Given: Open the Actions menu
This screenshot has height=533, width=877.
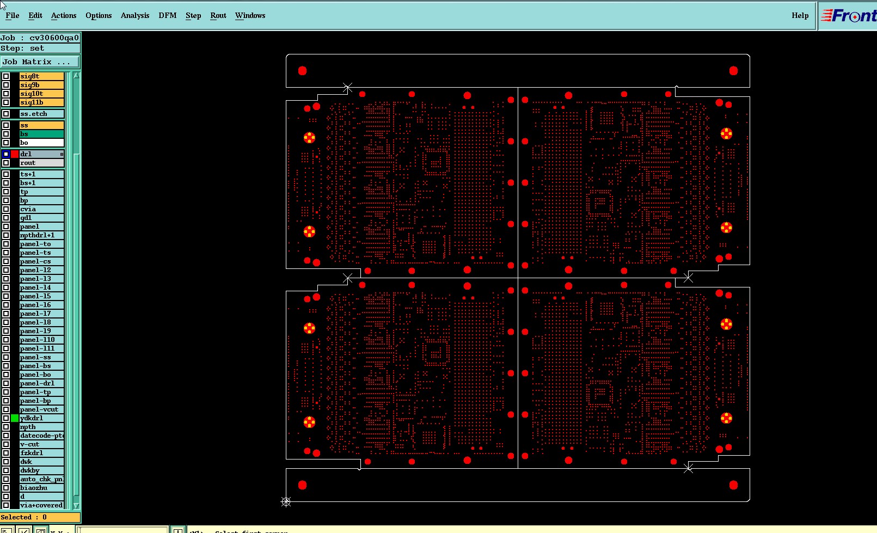Looking at the screenshot, I should [64, 15].
